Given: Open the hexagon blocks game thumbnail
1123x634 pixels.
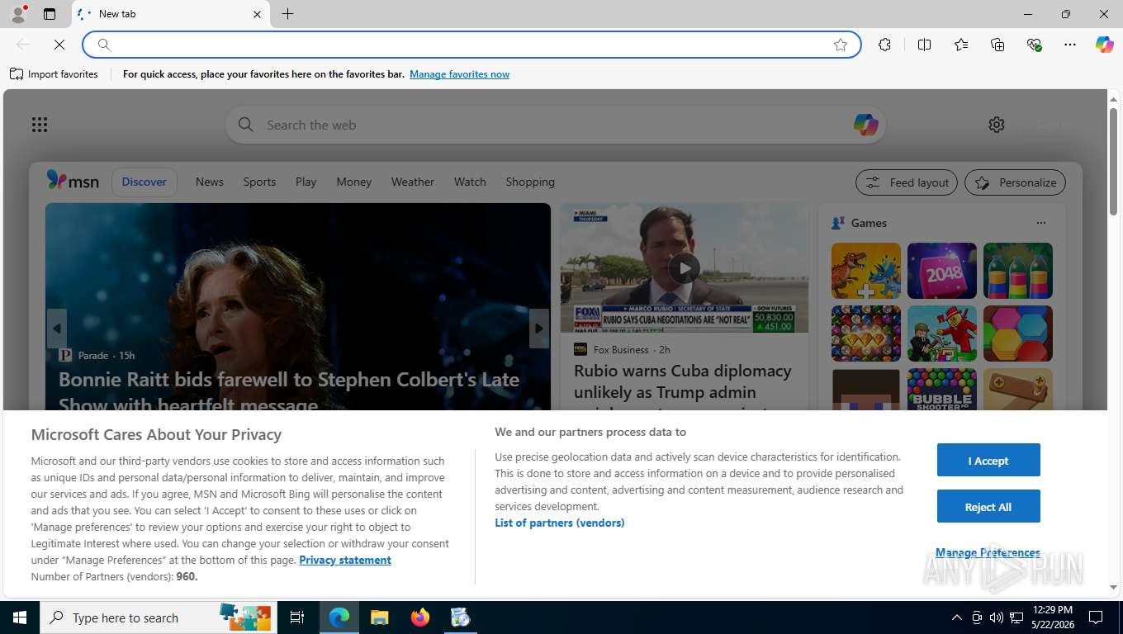Looking at the screenshot, I should click(x=1018, y=334).
